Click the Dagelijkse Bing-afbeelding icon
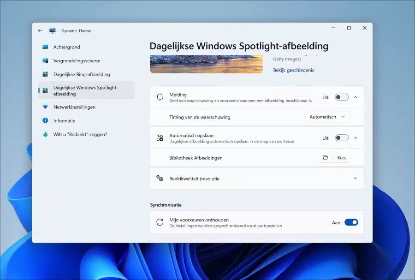 [45, 74]
